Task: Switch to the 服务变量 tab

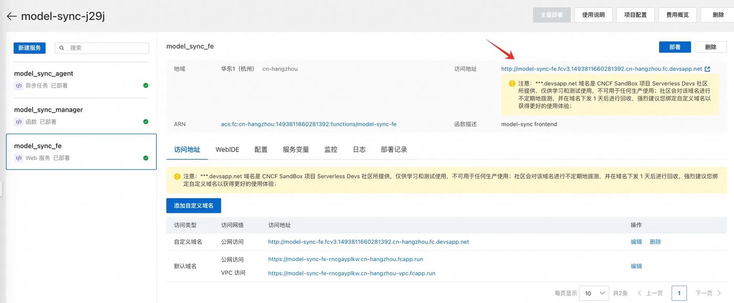Action: click(296, 149)
